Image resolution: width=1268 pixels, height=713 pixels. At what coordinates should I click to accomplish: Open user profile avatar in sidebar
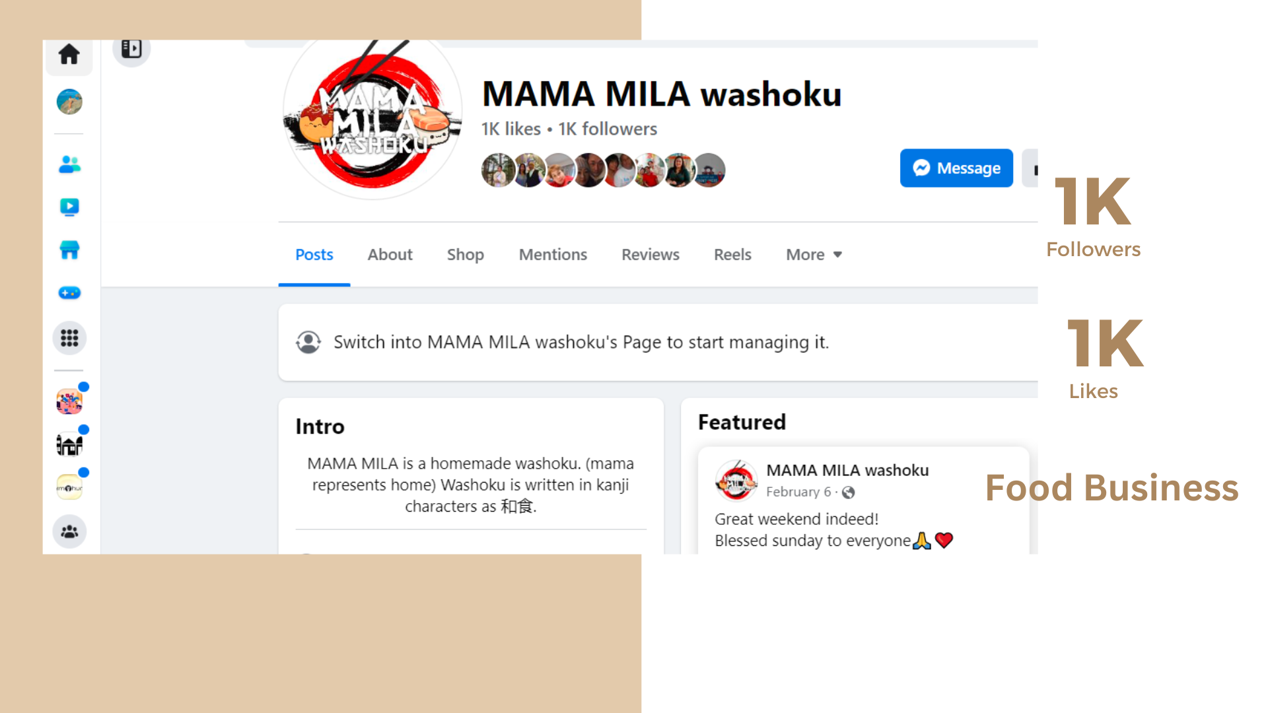point(69,102)
